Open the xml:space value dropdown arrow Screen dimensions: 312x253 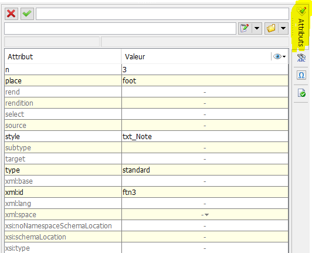(x=207, y=215)
